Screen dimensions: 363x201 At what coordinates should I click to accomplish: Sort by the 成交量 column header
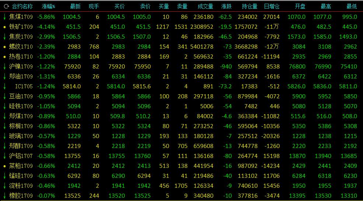(x=205, y=7)
